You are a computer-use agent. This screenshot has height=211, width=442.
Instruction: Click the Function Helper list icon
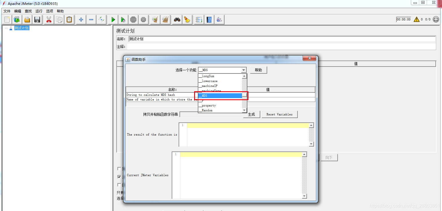(x=199, y=20)
